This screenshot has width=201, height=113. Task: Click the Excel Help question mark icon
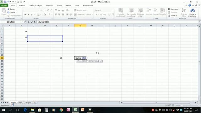point(190,5)
